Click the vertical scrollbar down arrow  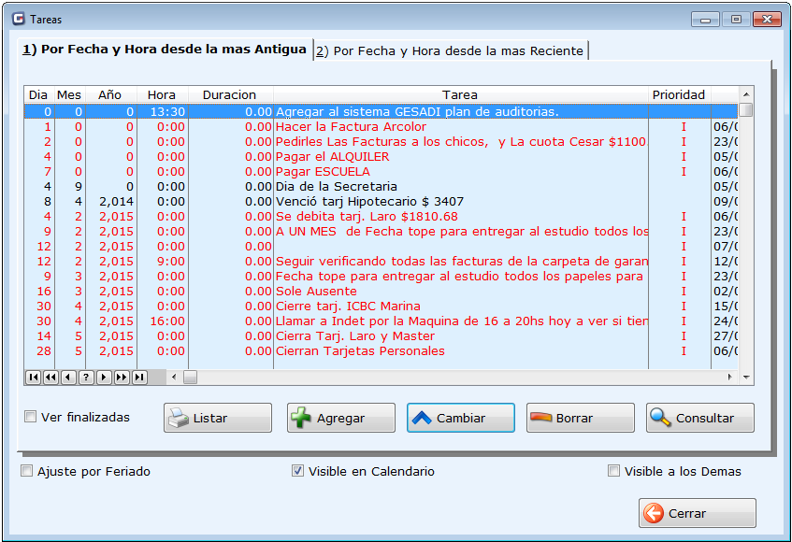pos(745,377)
